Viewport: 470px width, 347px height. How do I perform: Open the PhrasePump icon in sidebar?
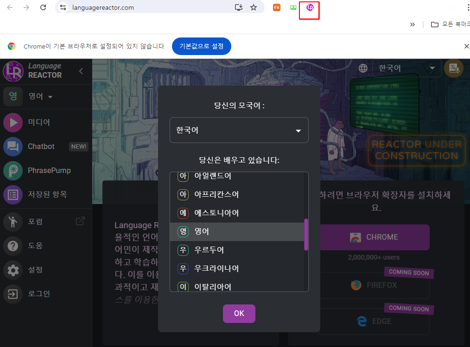pyautogui.click(x=13, y=171)
